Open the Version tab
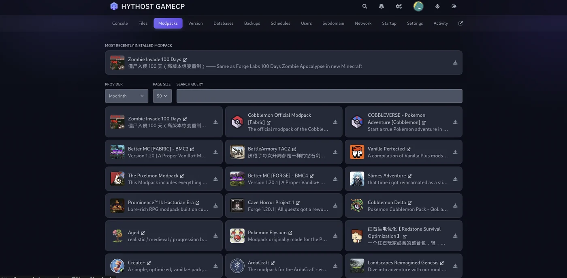This screenshot has width=567, height=278. coord(196,24)
